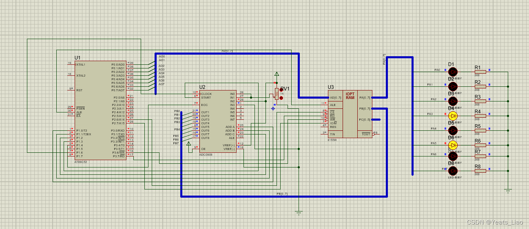Click the AT89C52 part name under U1

(x=81, y=162)
